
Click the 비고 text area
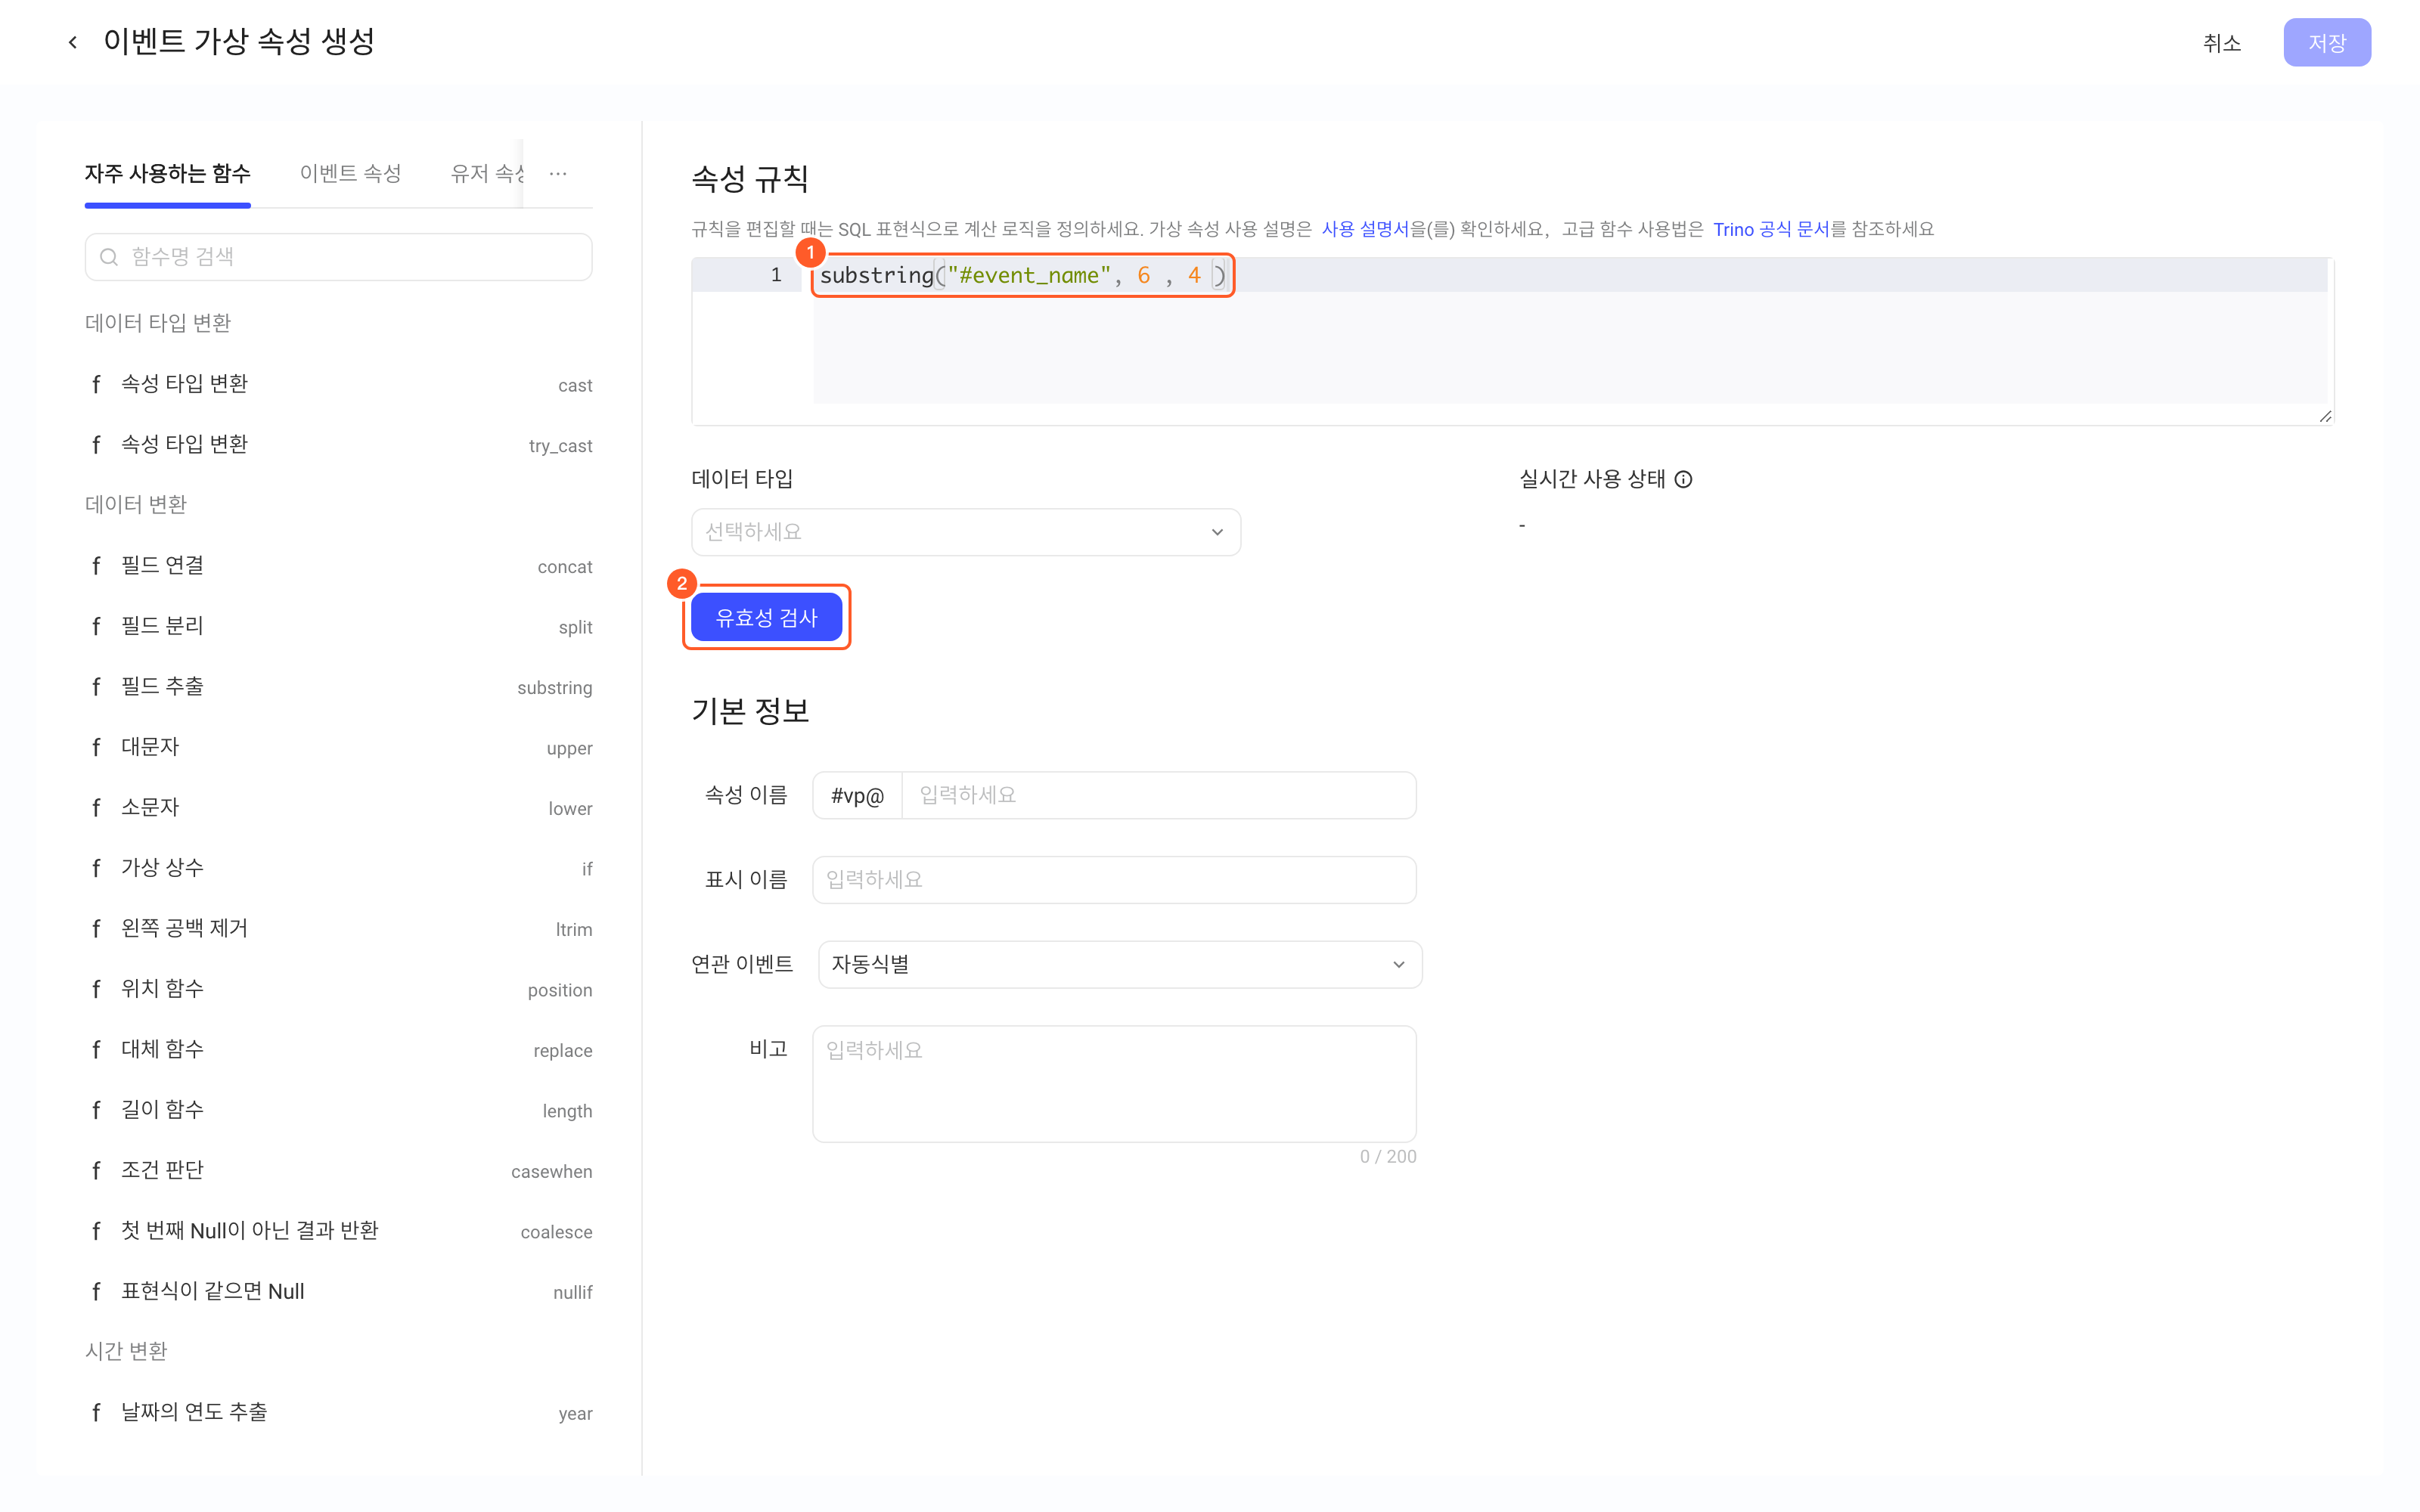(x=1114, y=1084)
